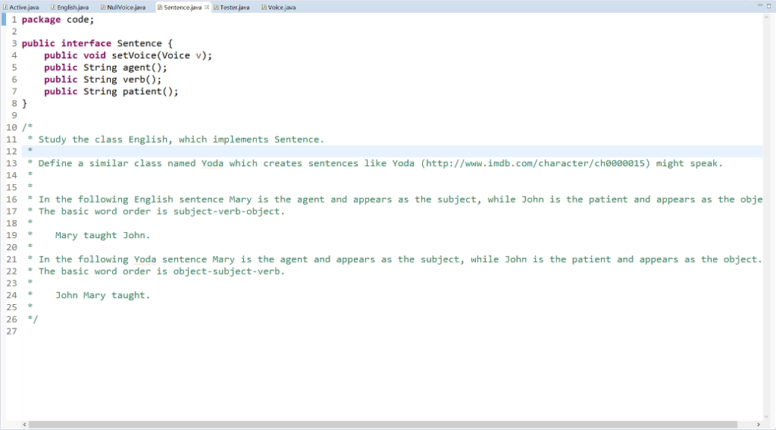Click the underlined 'Yoda' on line 13

(212, 164)
